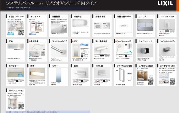
Task: Select the black swatch in フロフタフック card
Action: pyautogui.click(x=167, y=31)
